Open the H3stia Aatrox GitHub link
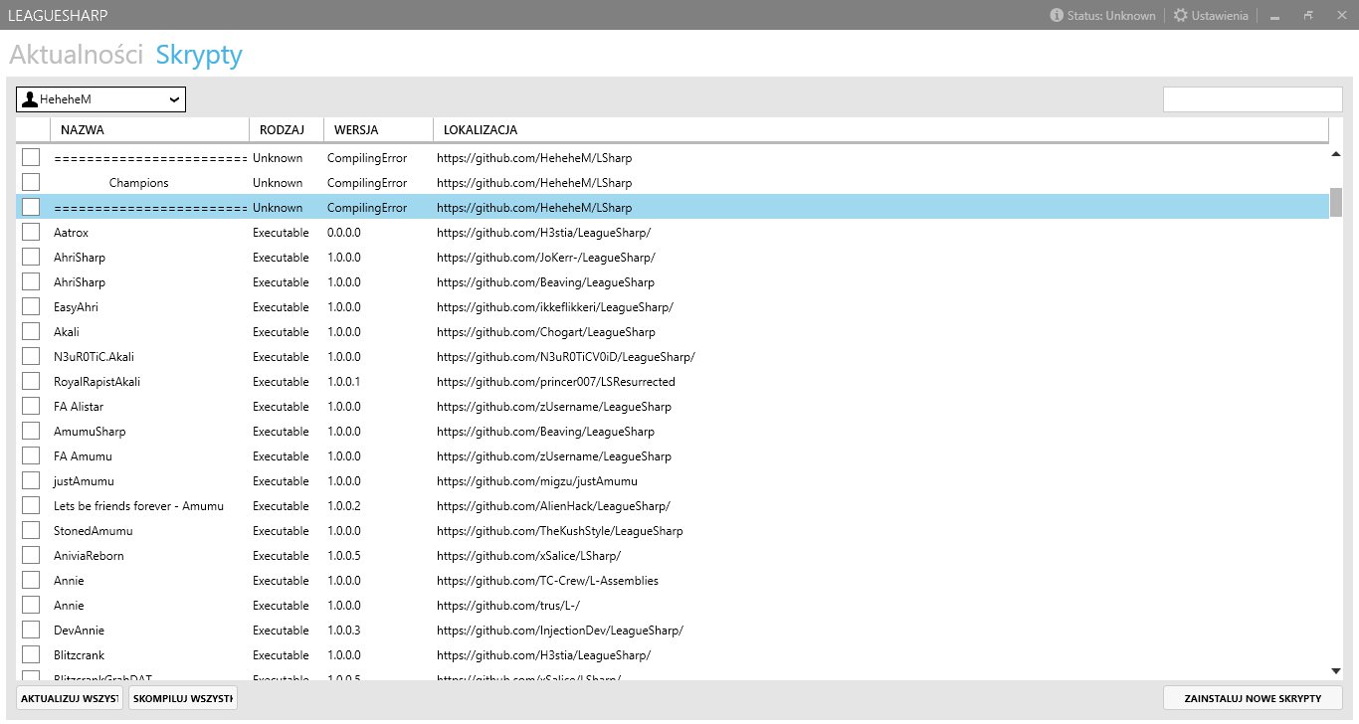1359x724 pixels. pyautogui.click(x=543, y=233)
